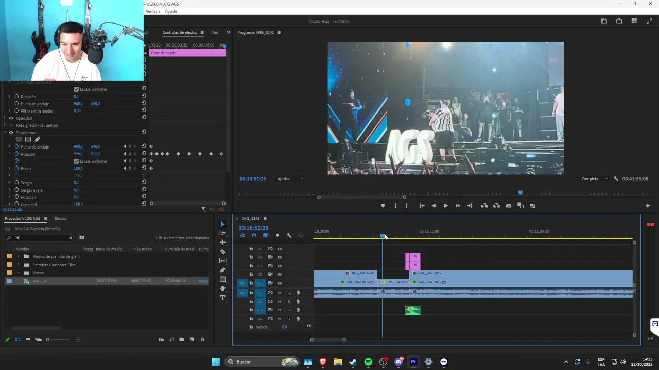Screen dimensions: 659x370
Task: Open the Program IMG_3141 panel menu
Action: click(279, 32)
